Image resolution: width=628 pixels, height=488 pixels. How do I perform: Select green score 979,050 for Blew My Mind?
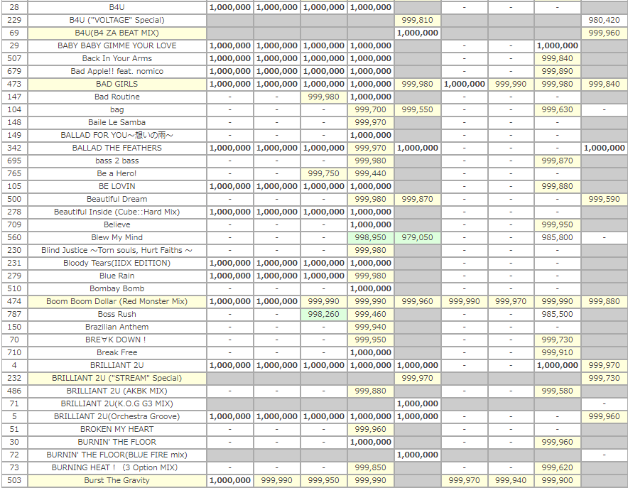[x=417, y=238]
